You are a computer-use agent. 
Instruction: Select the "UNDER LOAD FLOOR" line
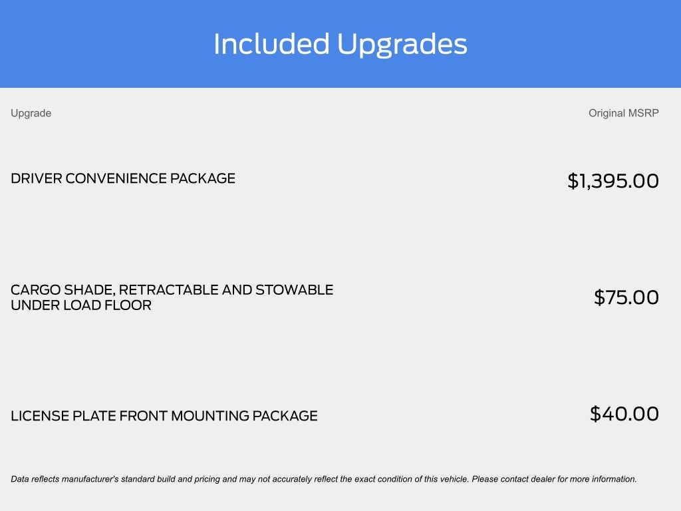80,305
